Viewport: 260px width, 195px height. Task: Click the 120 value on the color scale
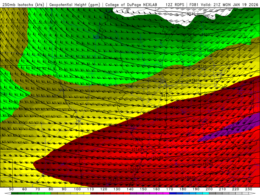[104, 189]
